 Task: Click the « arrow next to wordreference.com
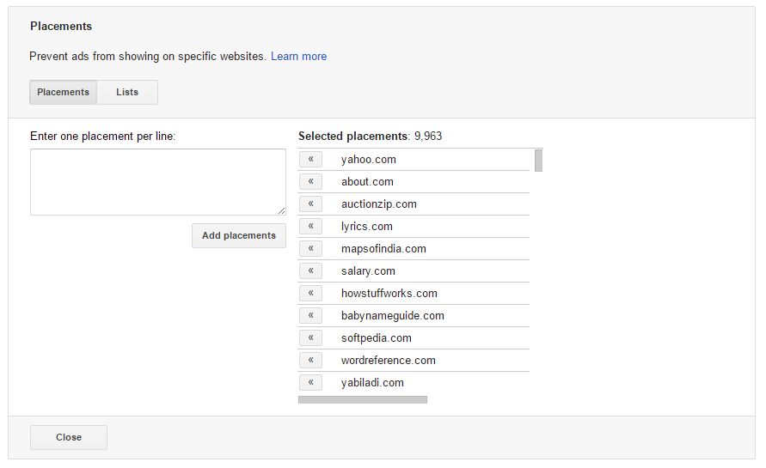point(310,360)
